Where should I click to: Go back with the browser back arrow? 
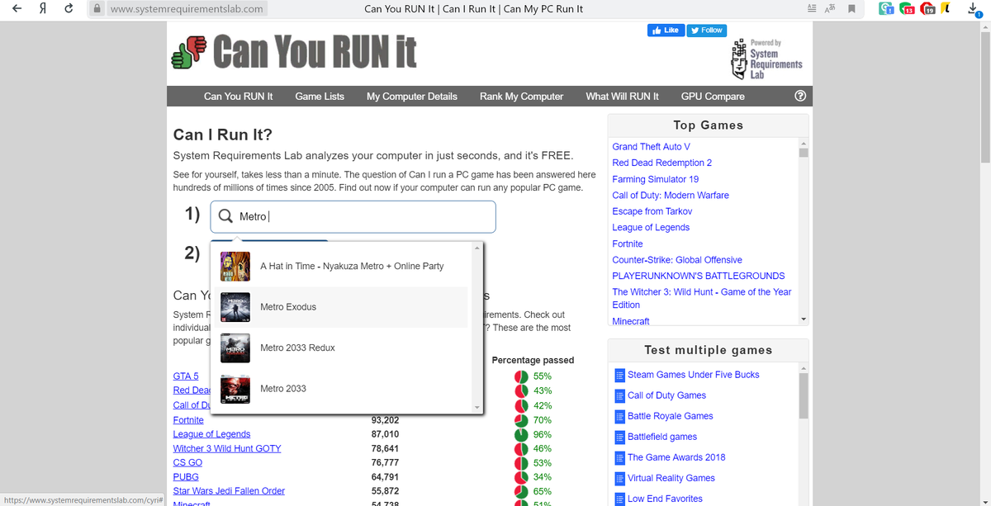[x=17, y=9]
